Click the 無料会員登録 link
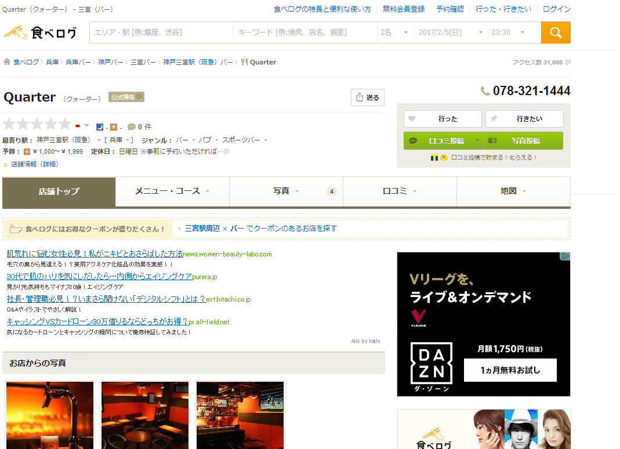The image size is (620, 449). (x=403, y=9)
